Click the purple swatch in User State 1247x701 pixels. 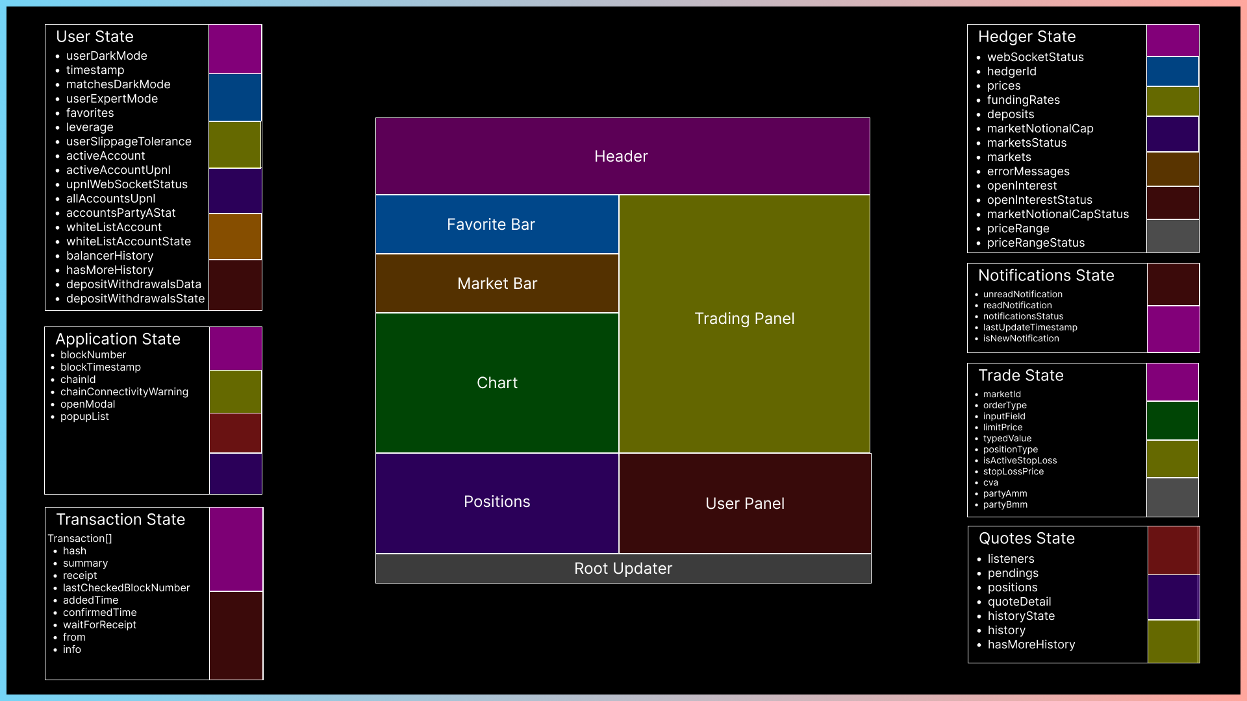(235, 49)
